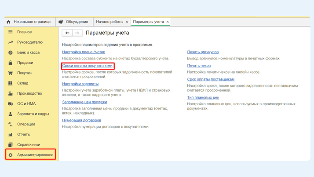The image size is (314, 177).
Task: Open the Администрирование section
Action: 31,155
